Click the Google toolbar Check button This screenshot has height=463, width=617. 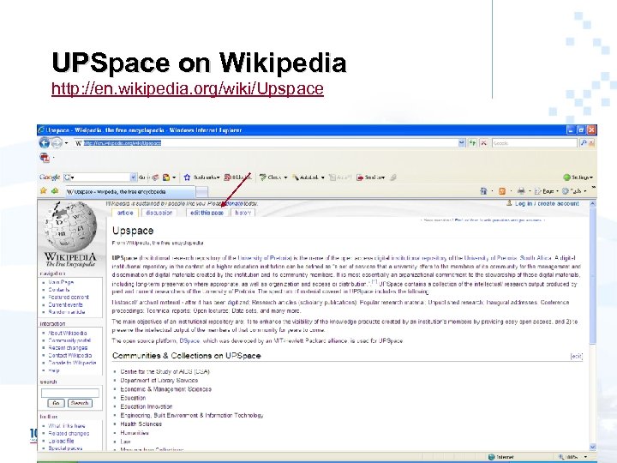[x=273, y=177]
